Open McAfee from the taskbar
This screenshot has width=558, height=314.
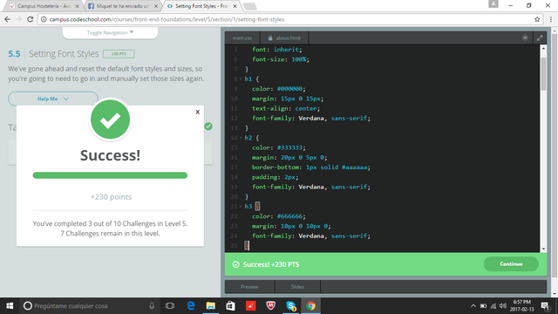pyautogui.click(x=271, y=306)
